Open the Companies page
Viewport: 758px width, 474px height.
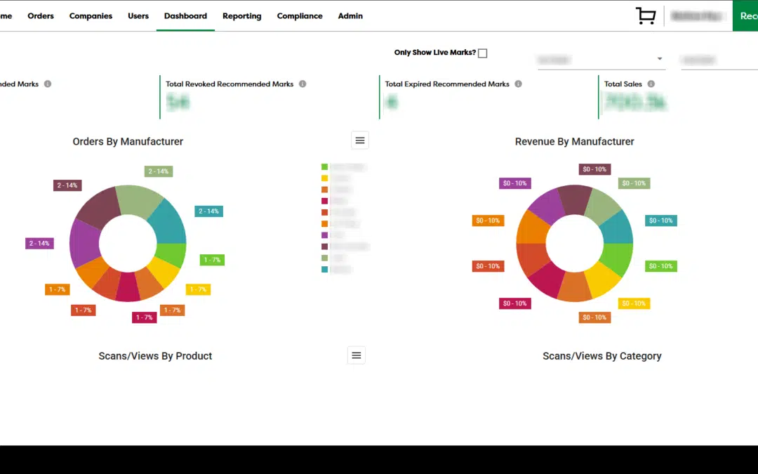91,16
